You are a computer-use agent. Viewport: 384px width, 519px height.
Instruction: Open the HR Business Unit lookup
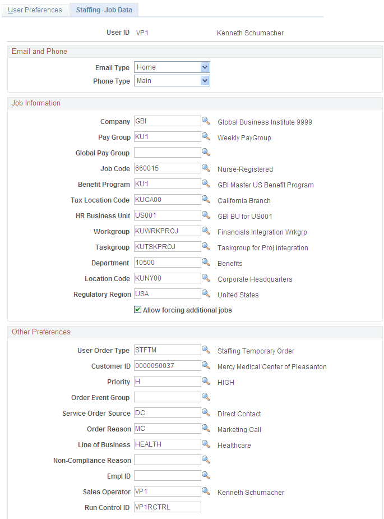(206, 215)
